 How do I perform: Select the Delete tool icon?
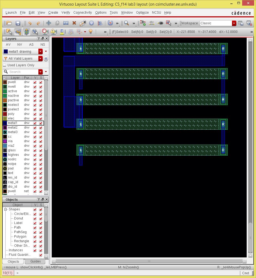pos(74,23)
